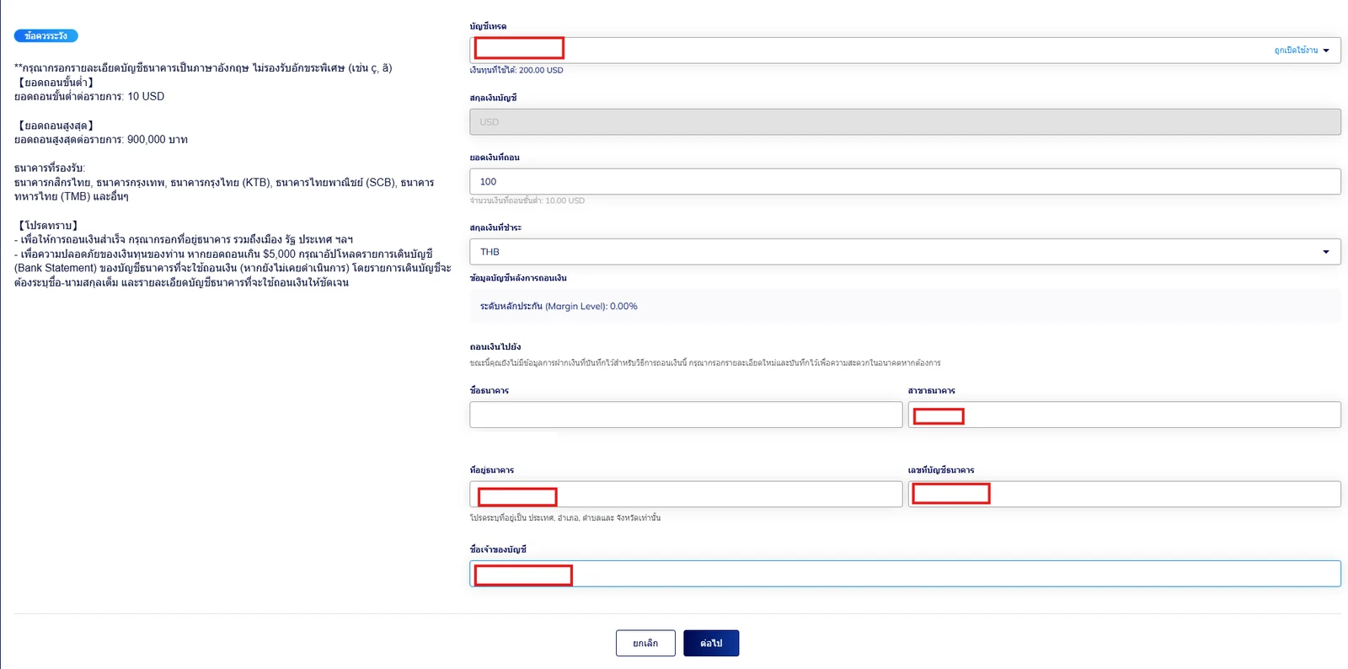Open the บัญชีเทรด trading account dropdown
1348x669 pixels.
click(x=905, y=50)
